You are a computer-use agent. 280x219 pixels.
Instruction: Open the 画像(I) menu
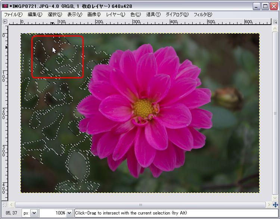click(x=94, y=15)
